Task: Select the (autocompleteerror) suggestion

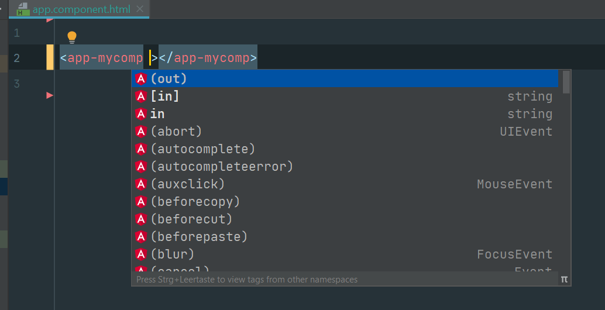Action: point(222,166)
